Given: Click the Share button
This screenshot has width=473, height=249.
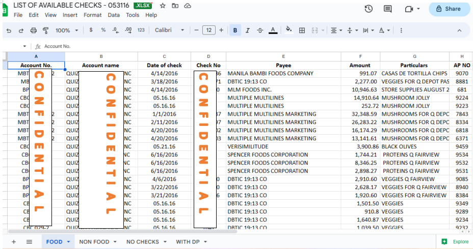Looking at the screenshot, I should (449, 9).
